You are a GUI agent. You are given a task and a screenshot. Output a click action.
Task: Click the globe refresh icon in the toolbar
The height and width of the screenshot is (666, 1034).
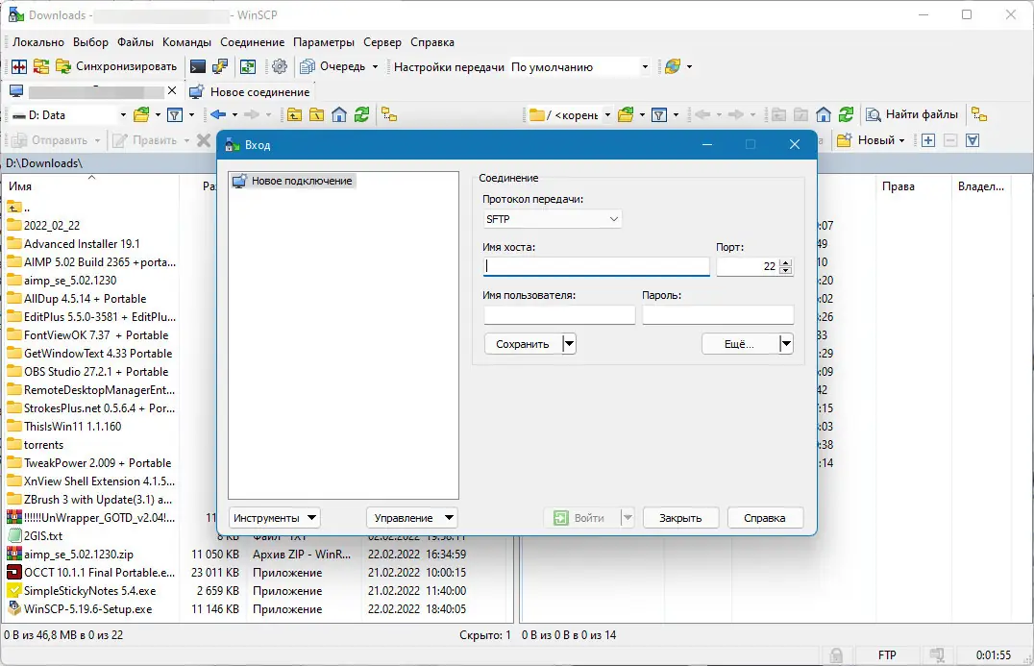tap(672, 66)
